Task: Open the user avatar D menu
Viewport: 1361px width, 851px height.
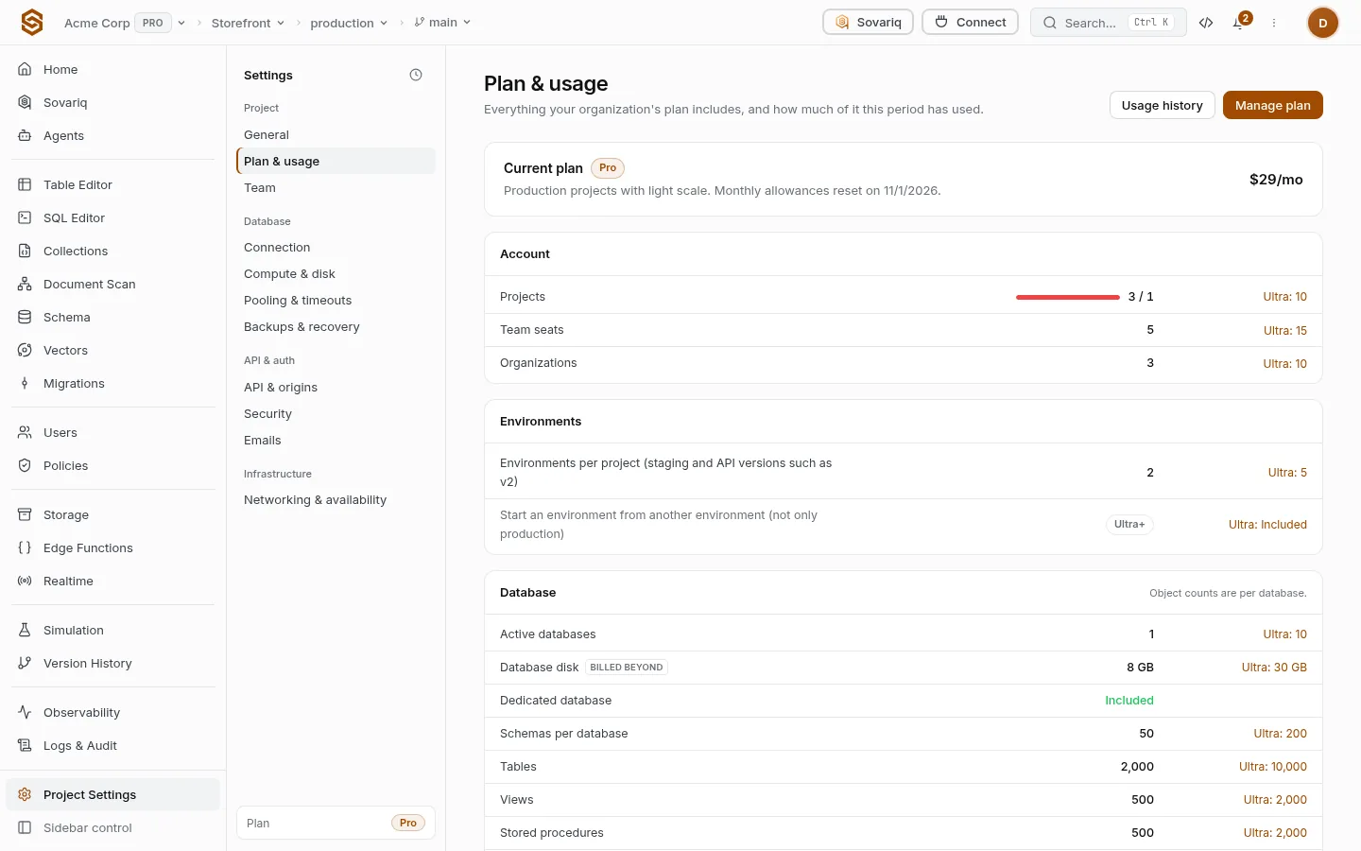Action: coord(1322,23)
